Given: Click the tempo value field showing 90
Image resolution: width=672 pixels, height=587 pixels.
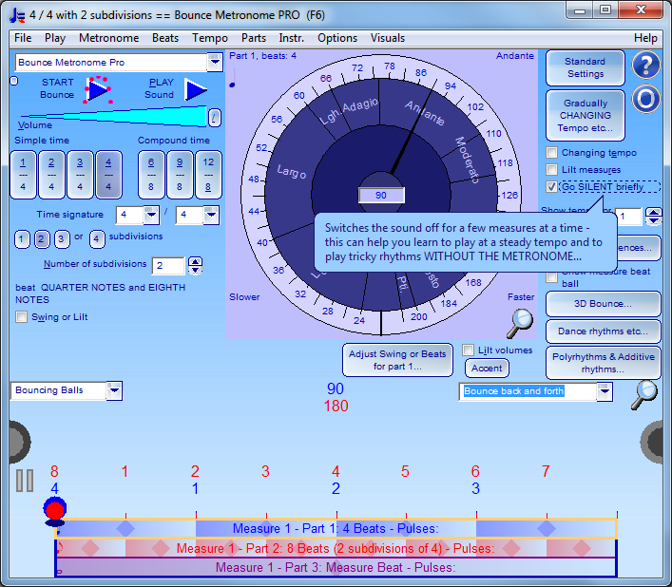Looking at the screenshot, I should [x=381, y=196].
